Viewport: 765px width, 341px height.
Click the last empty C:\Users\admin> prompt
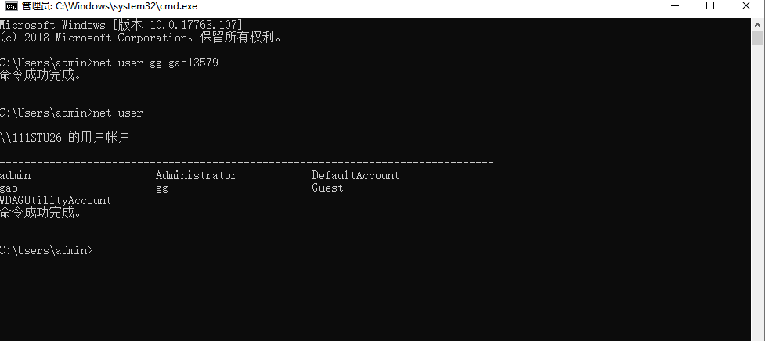coord(46,250)
